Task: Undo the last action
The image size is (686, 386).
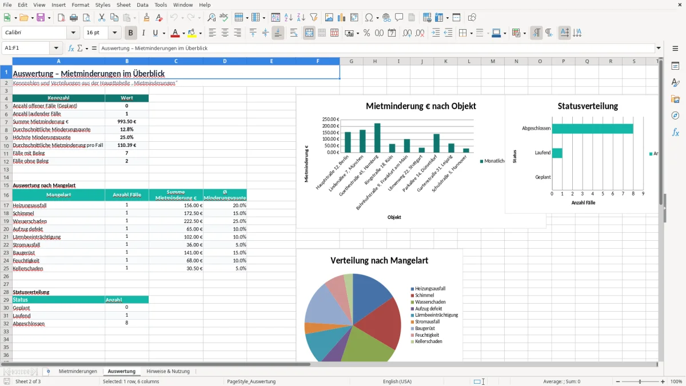Action: pos(174,18)
